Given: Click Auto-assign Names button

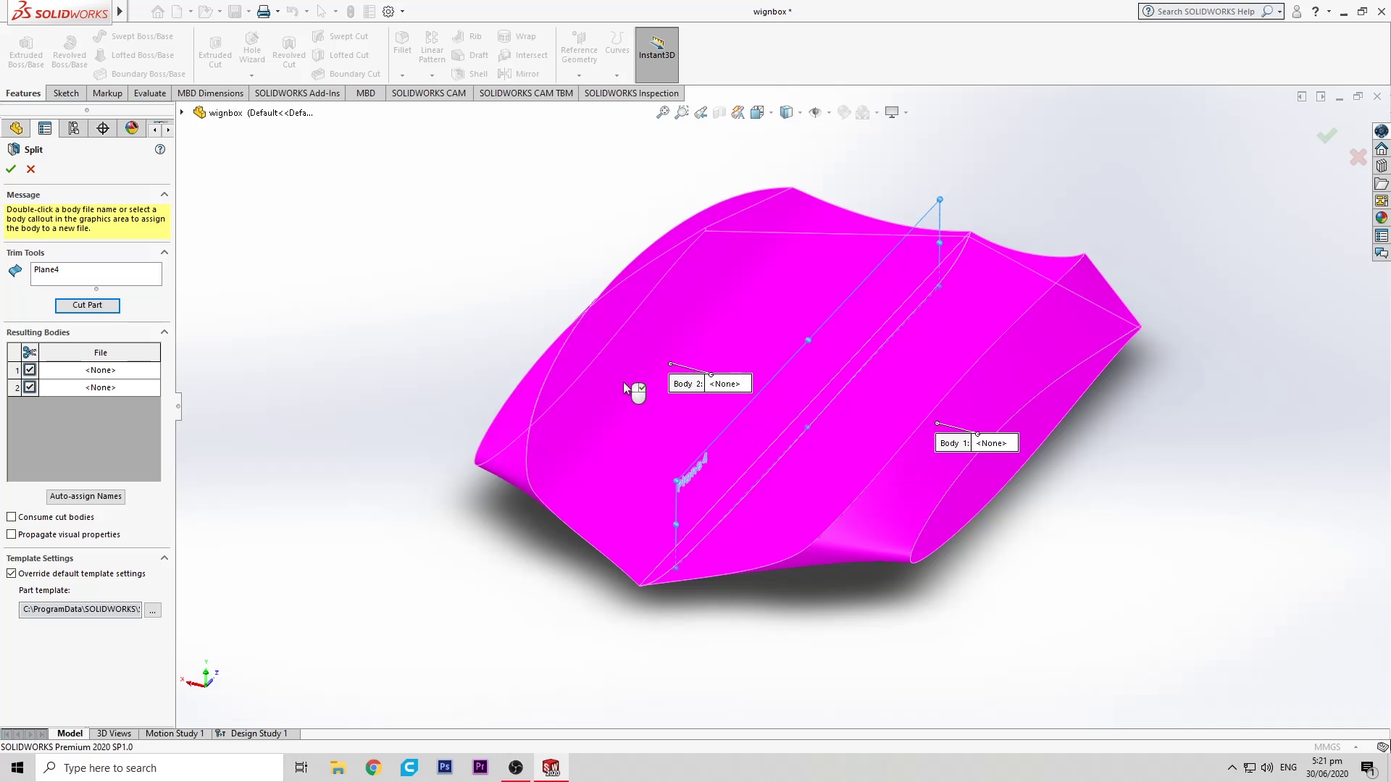Looking at the screenshot, I should click(85, 497).
